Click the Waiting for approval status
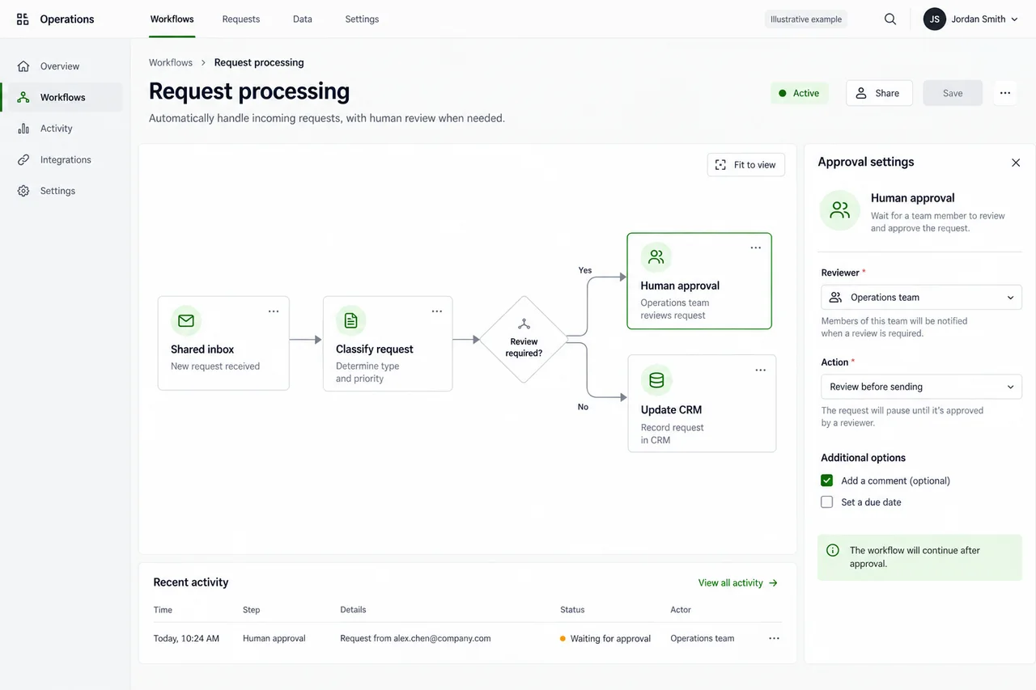 point(605,638)
